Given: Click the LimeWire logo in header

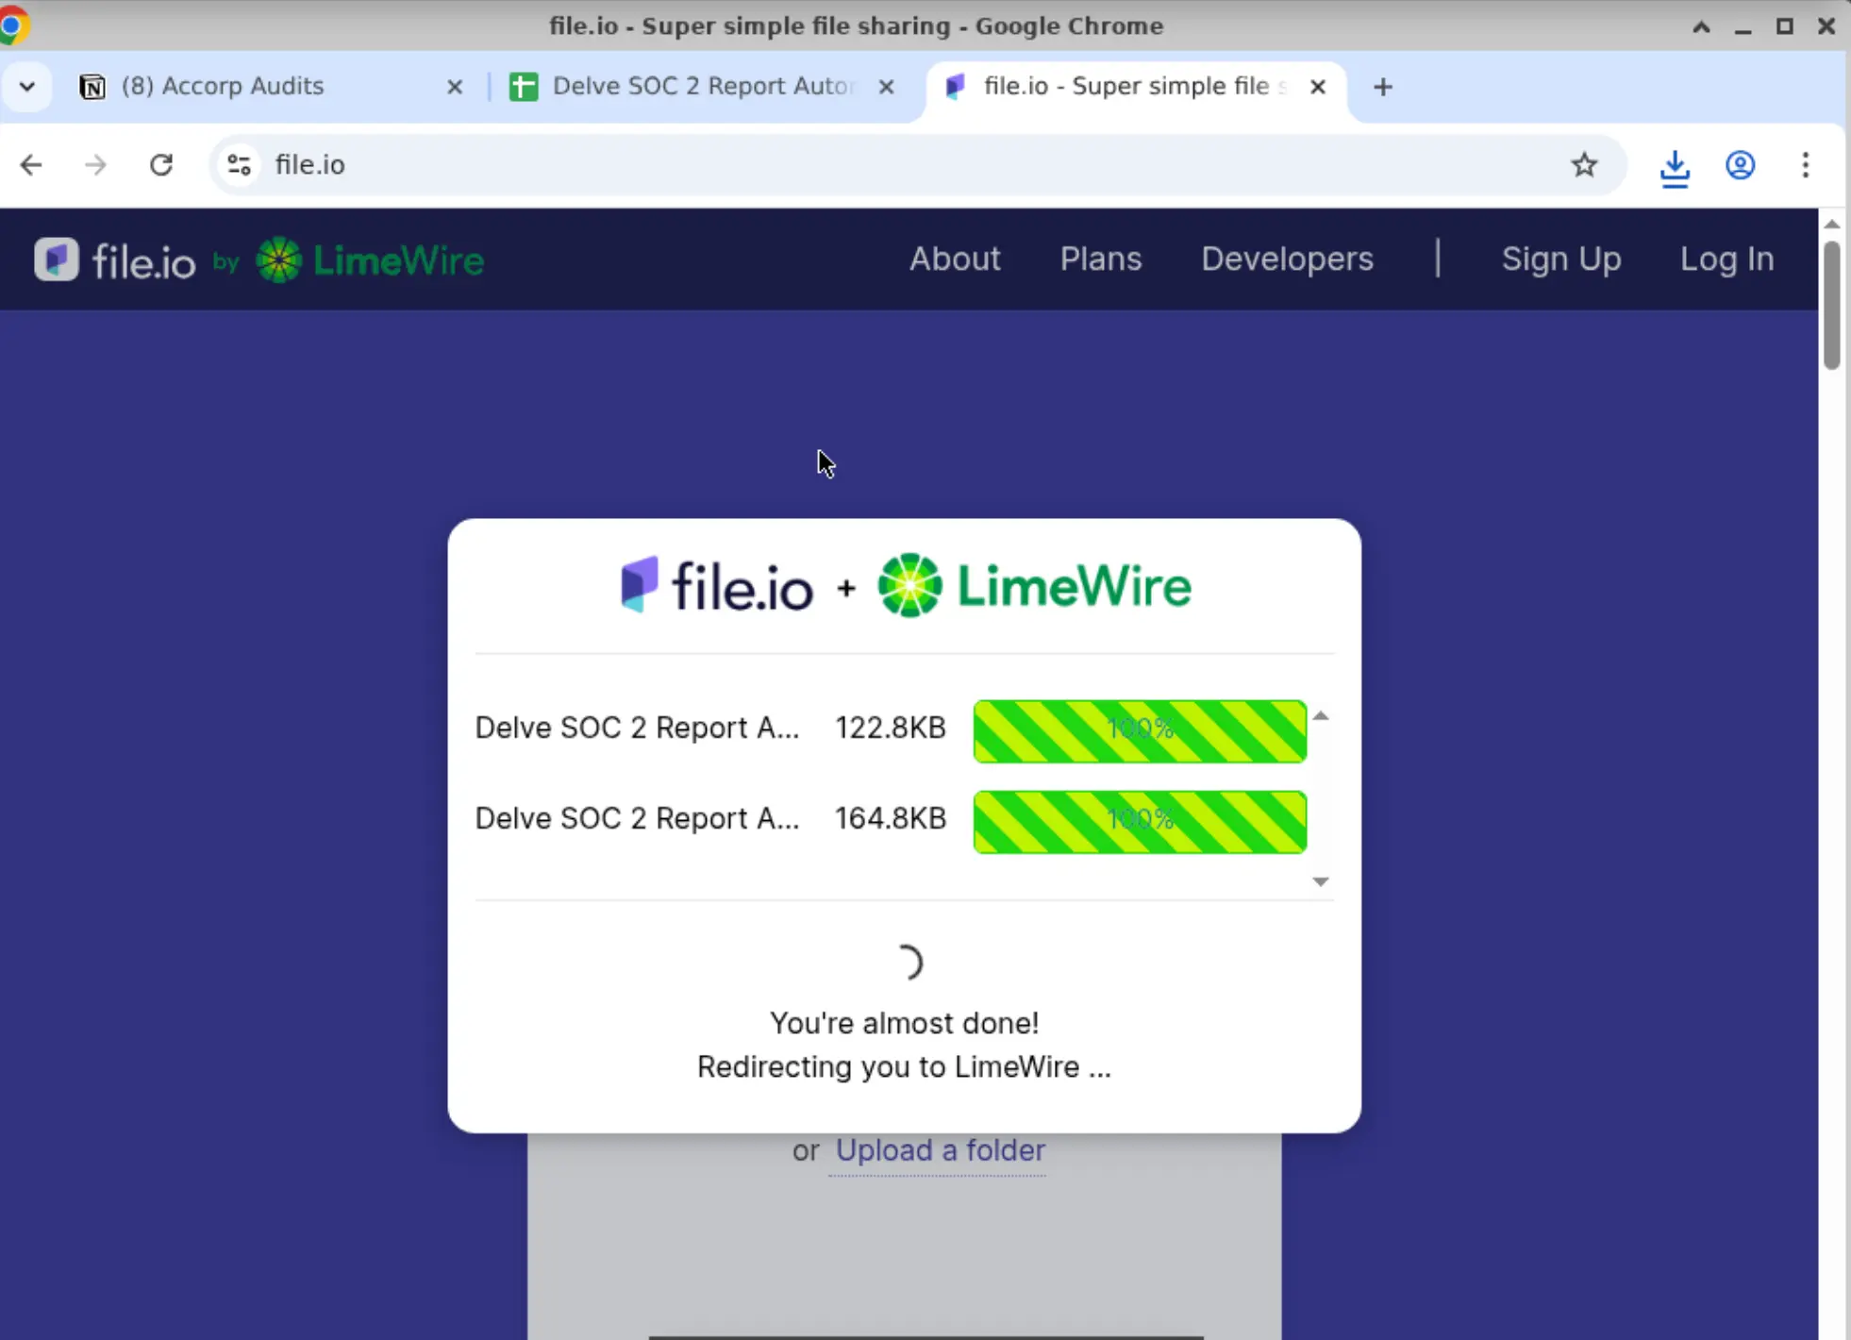Looking at the screenshot, I should 370,260.
